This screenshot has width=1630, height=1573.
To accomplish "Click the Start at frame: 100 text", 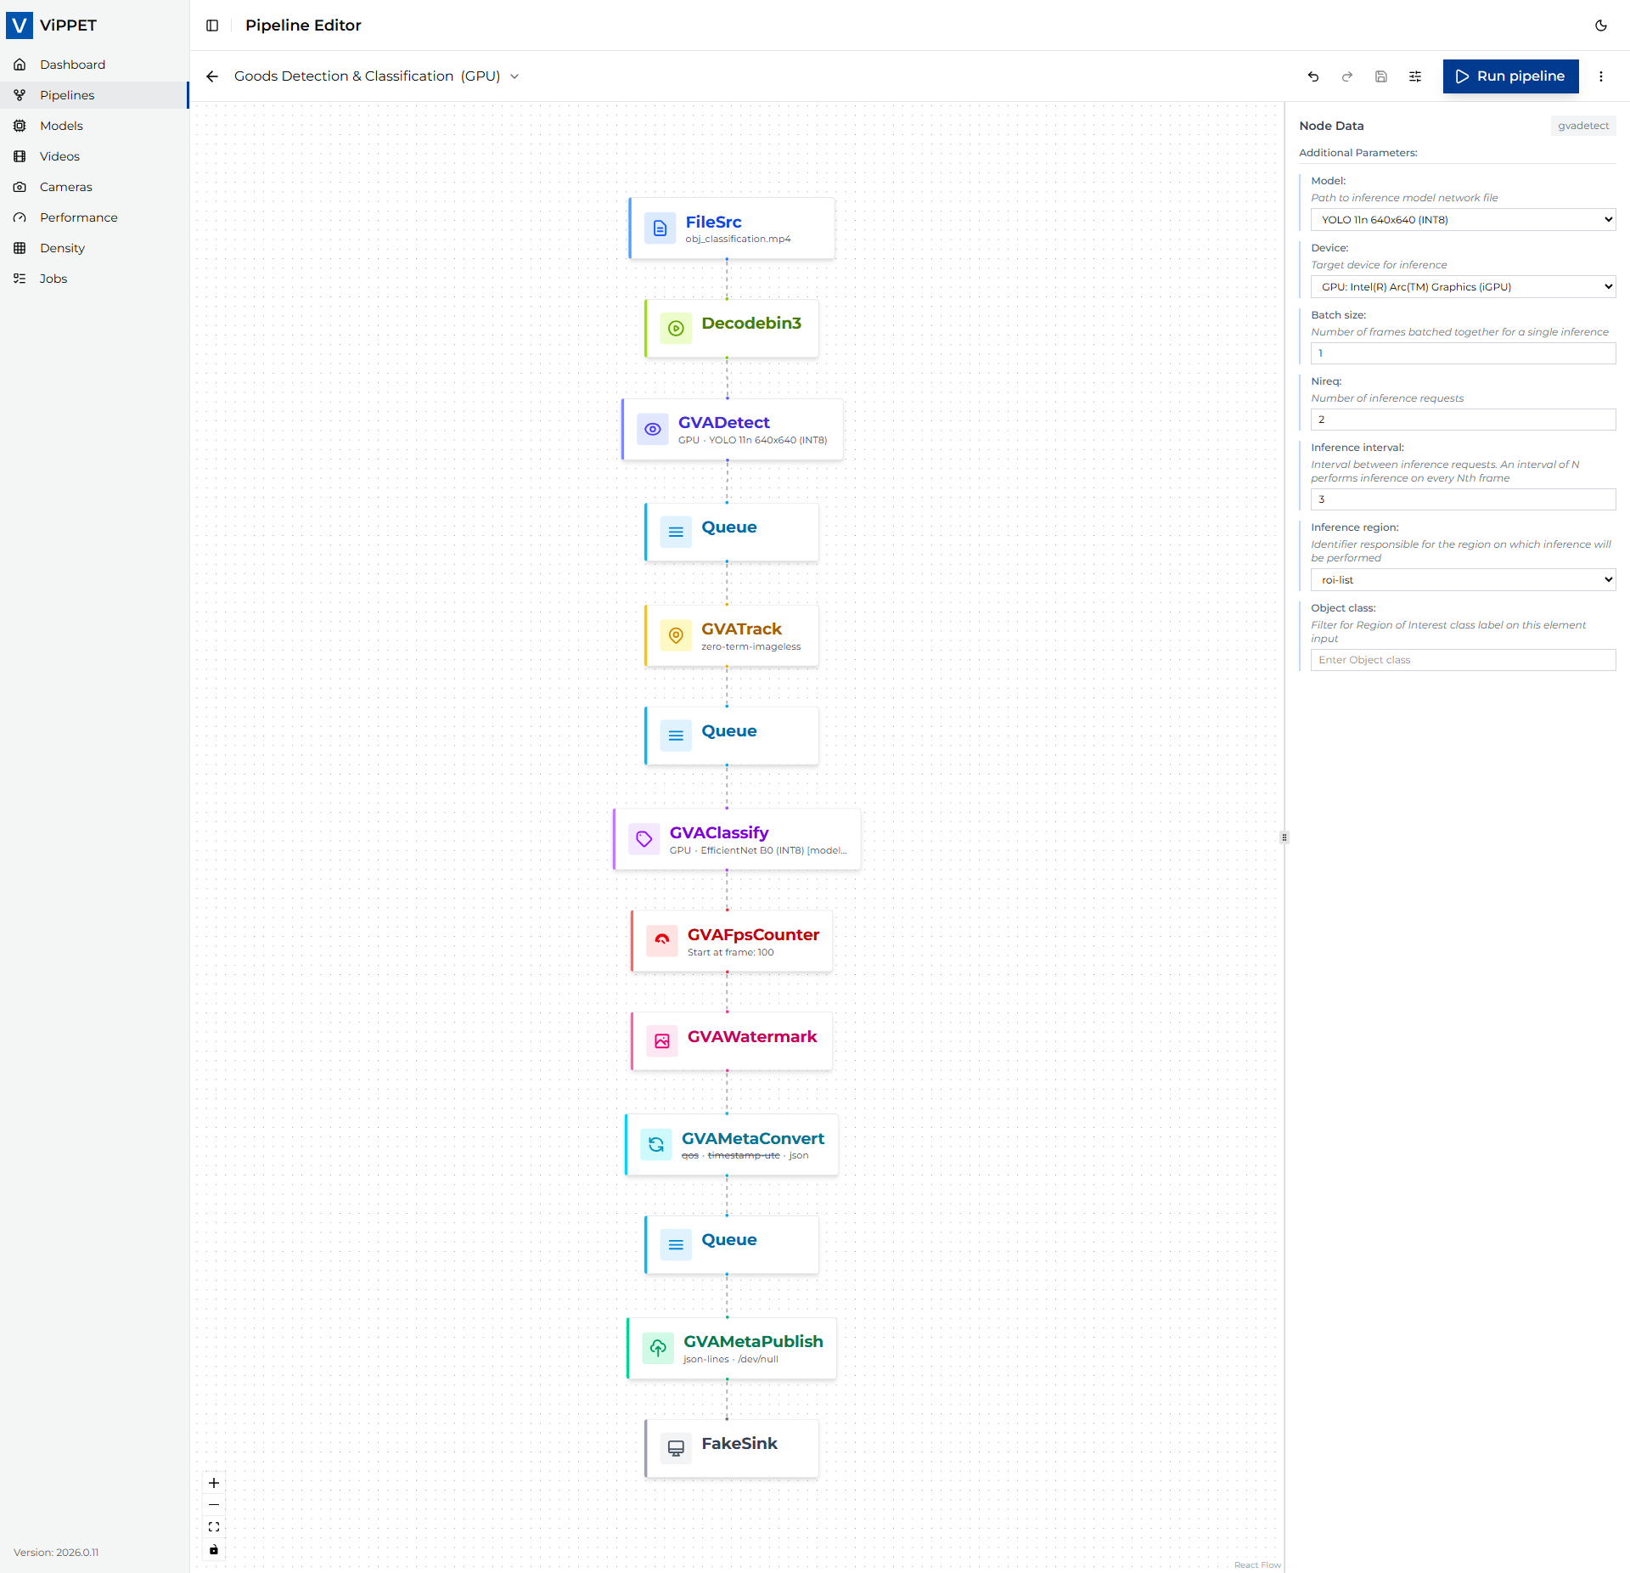I will 731,952.
